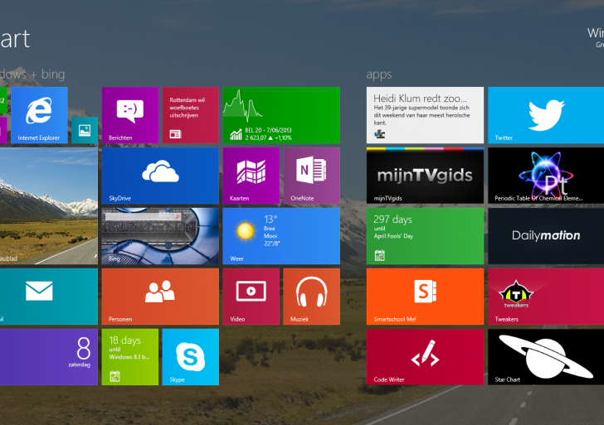Open the Berichten messaging tile
The image size is (604, 425).
129,115
